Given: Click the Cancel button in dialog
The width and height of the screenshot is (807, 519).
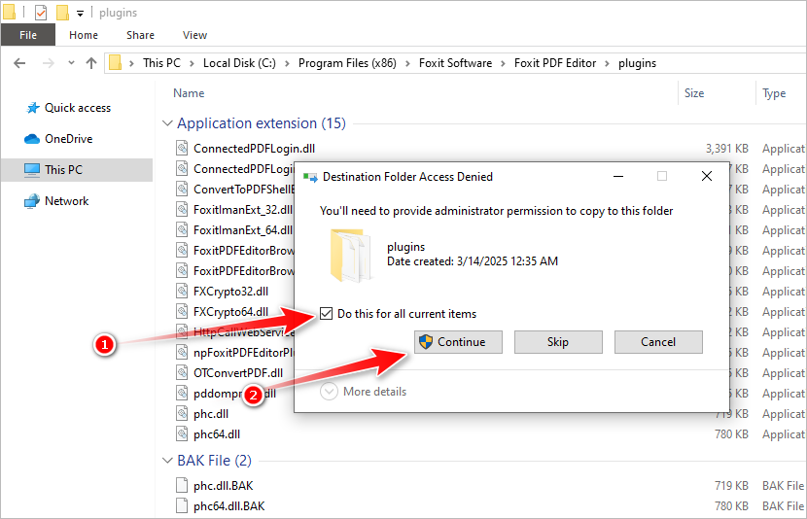Looking at the screenshot, I should 658,342.
